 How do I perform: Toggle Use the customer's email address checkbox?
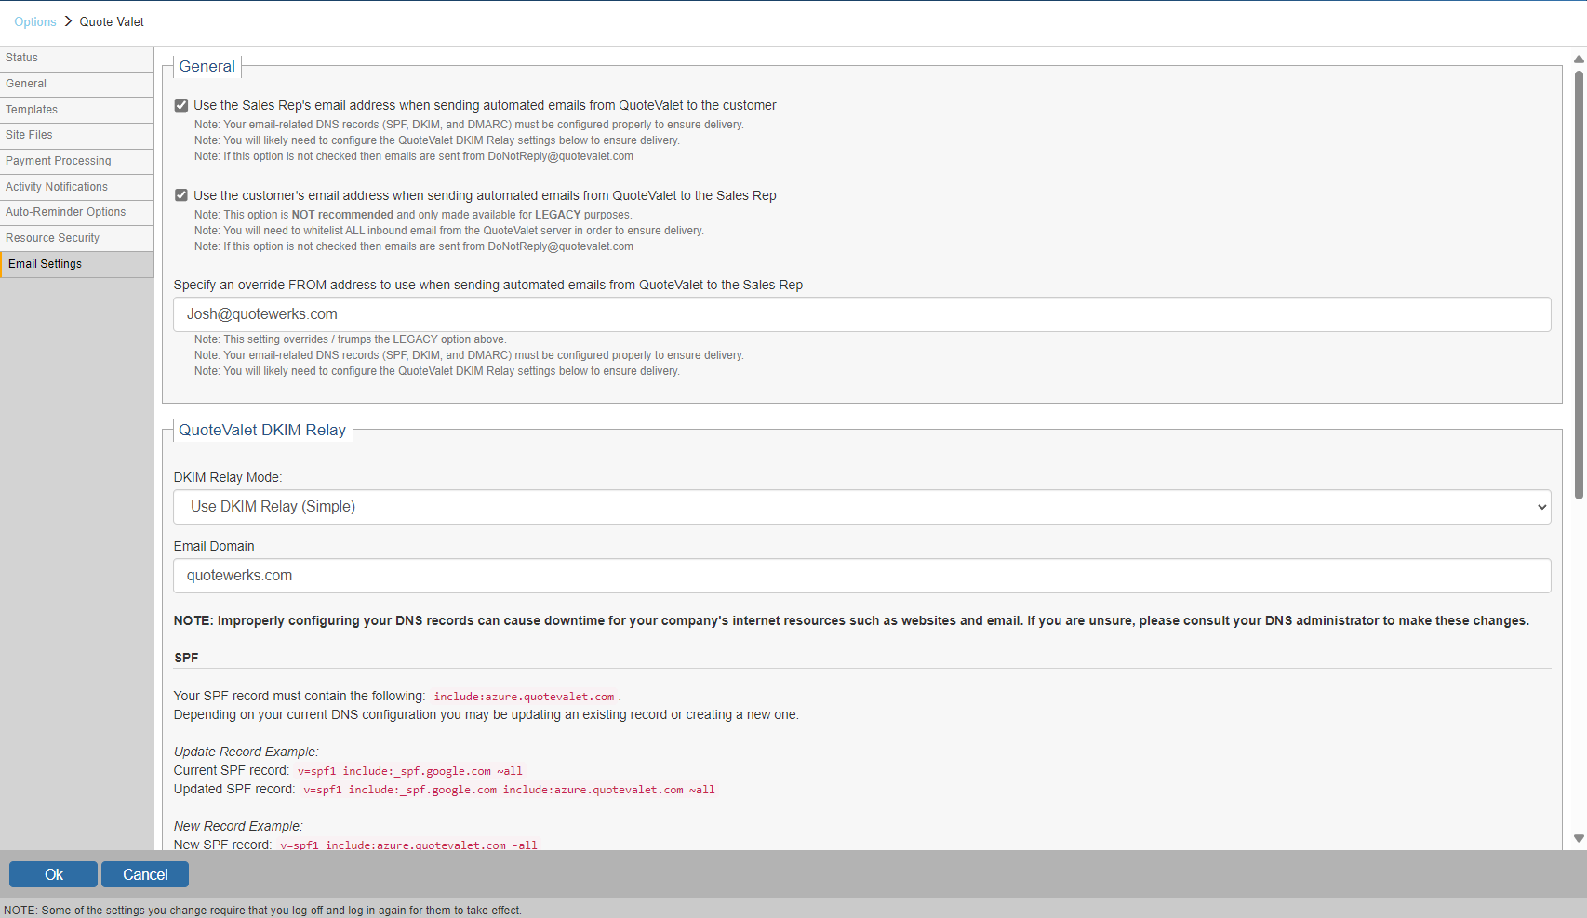181,195
